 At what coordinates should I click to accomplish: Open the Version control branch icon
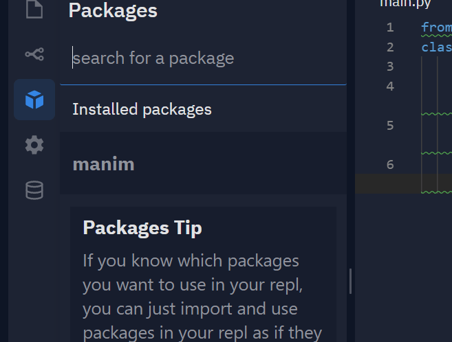pos(34,54)
